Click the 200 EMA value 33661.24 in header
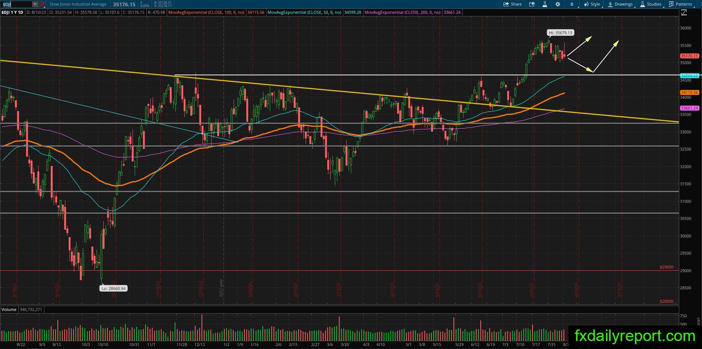 pos(452,12)
